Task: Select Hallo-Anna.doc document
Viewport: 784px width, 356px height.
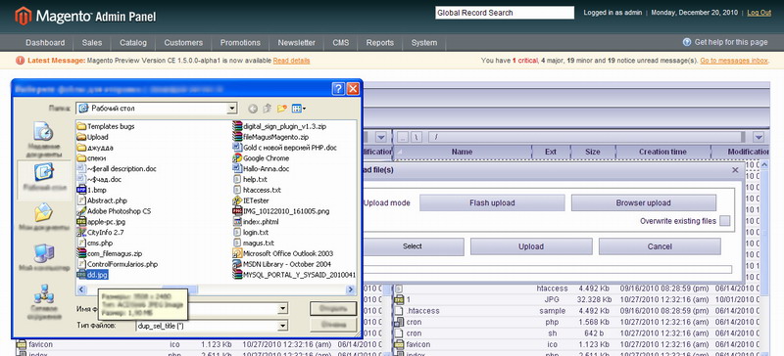Action: [261, 169]
